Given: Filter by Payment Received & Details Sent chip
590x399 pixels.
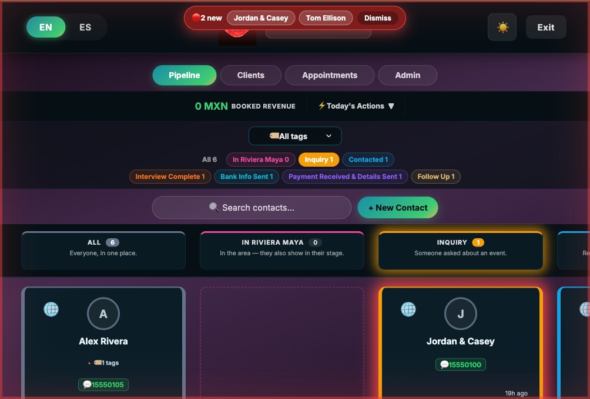Looking at the screenshot, I should tap(345, 177).
